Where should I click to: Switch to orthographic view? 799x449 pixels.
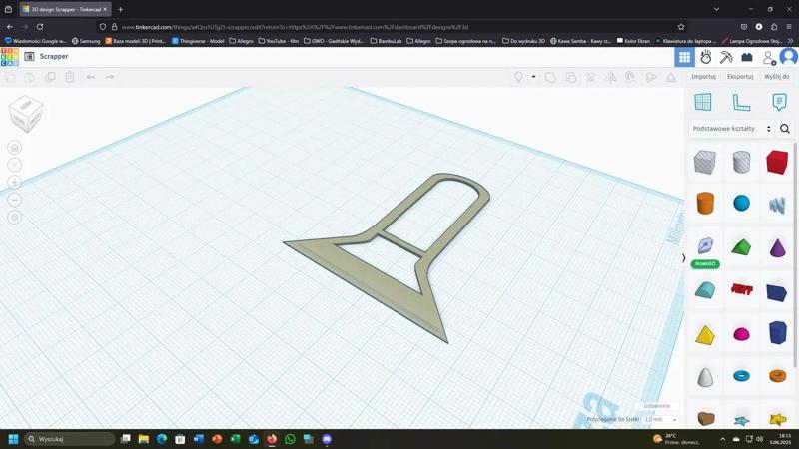pyautogui.click(x=15, y=218)
